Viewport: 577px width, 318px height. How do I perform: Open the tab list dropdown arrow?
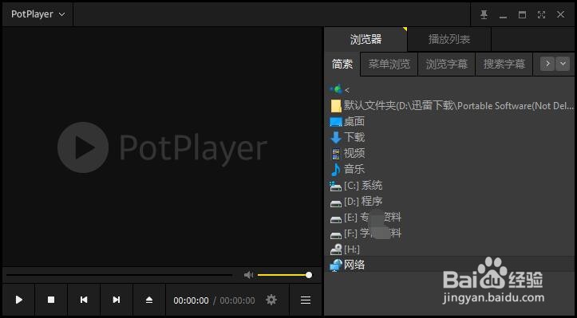563,64
